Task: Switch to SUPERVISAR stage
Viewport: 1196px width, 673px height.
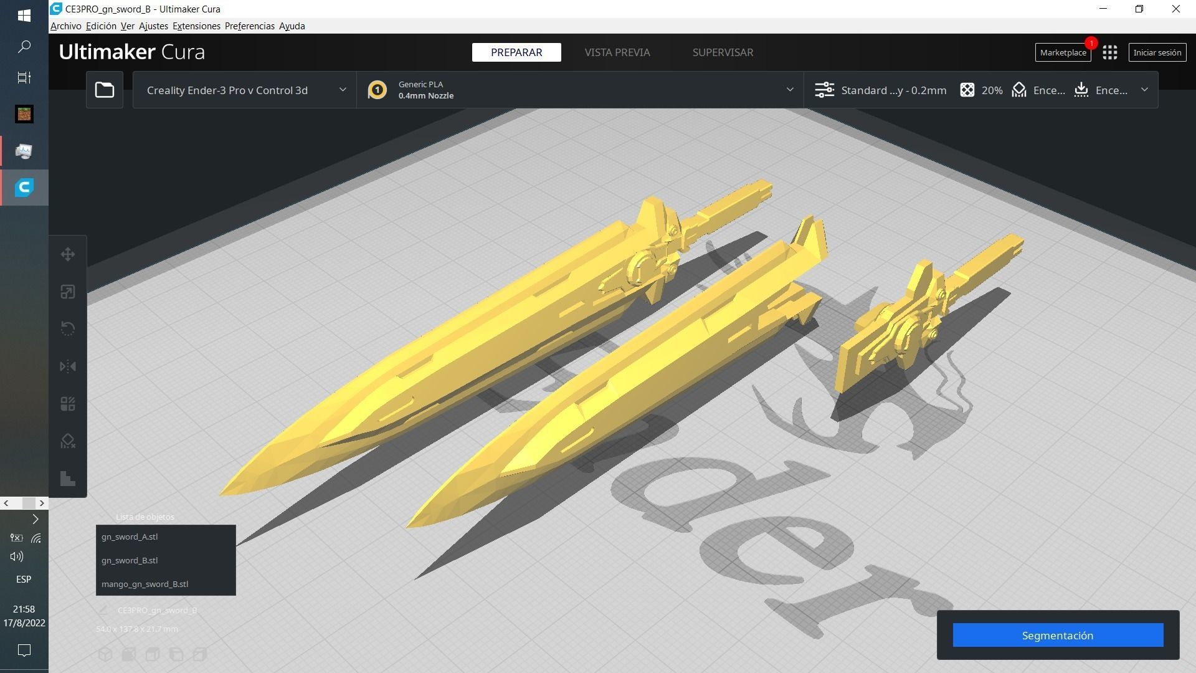Action: [723, 52]
